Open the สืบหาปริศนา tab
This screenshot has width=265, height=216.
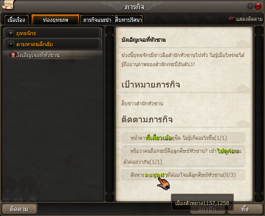129,20
